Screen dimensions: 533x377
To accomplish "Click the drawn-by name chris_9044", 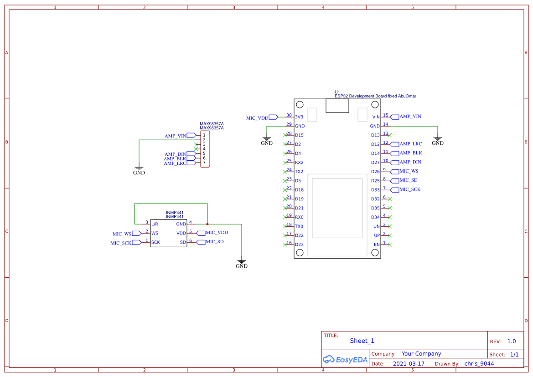I will click(x=479, y=363).
